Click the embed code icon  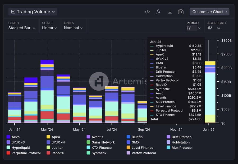tap(147, 12)
